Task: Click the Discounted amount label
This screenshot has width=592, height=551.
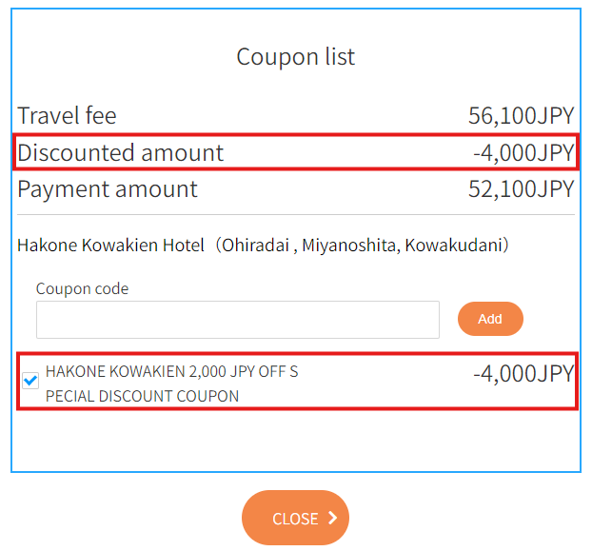Action: pos(121,152)
